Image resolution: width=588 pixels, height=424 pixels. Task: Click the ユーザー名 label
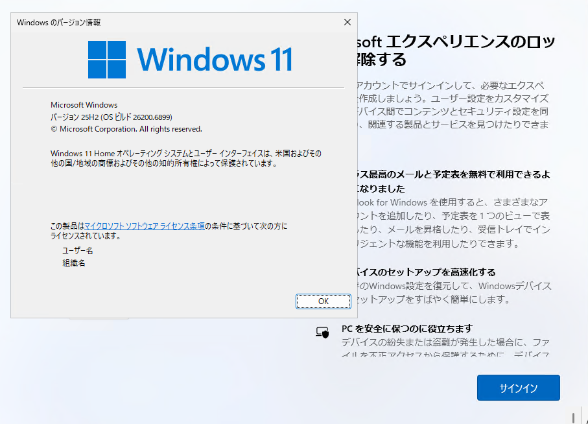[77, 250]
